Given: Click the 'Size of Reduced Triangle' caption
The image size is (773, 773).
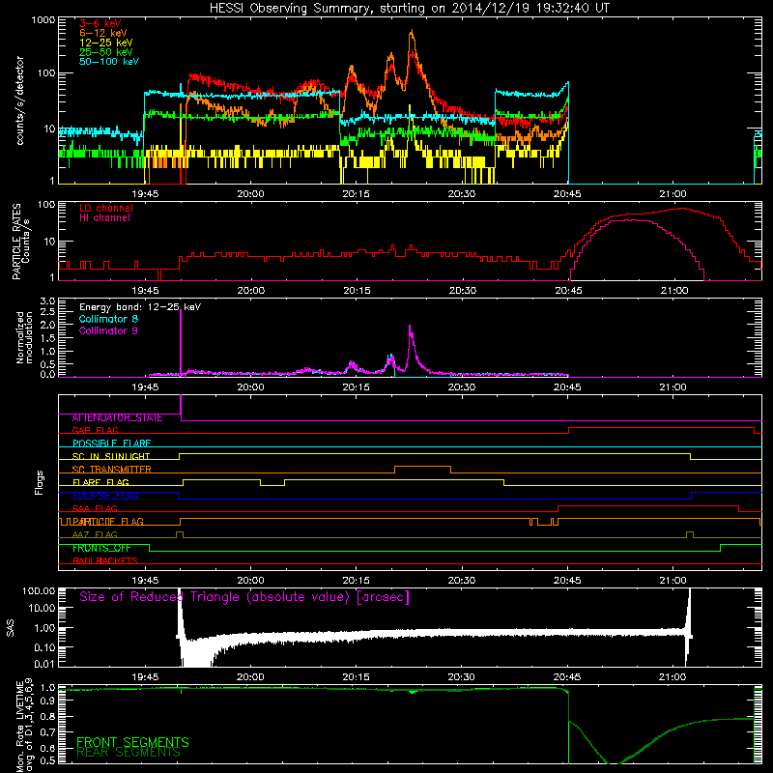Looking at the screenshot, I should [244, 597].
